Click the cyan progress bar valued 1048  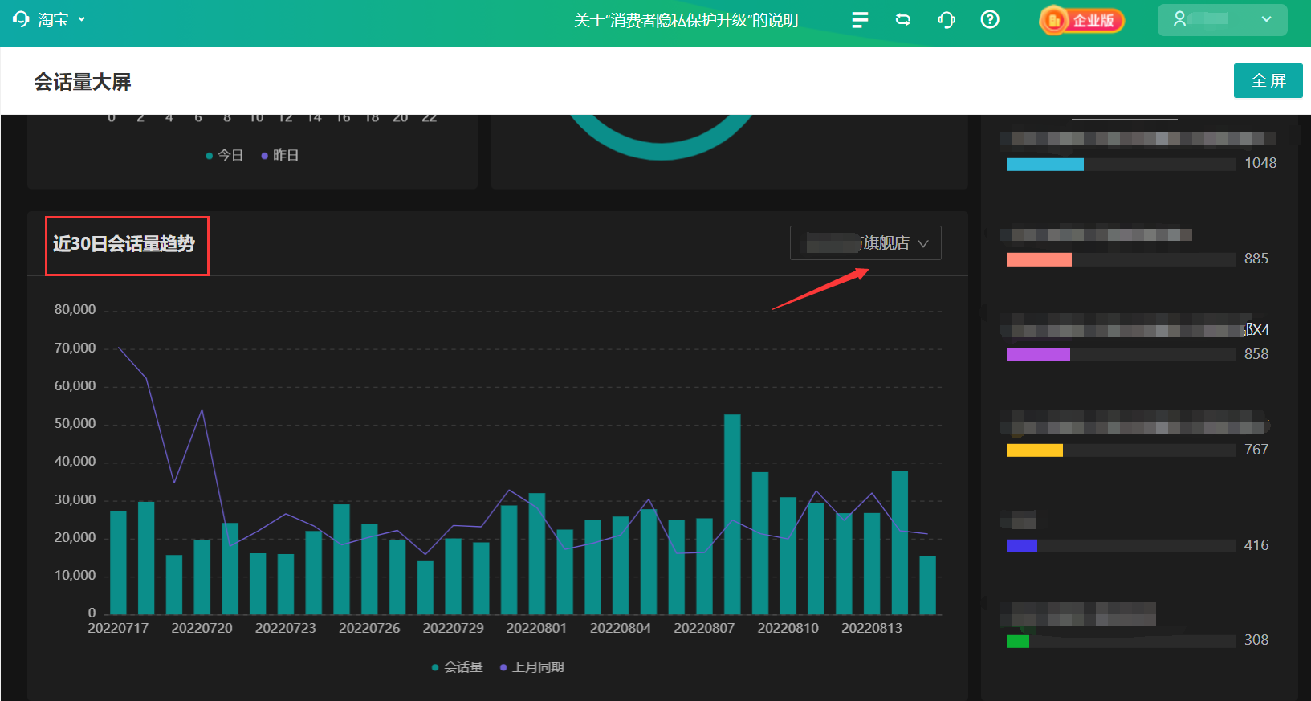(1045, 165)
